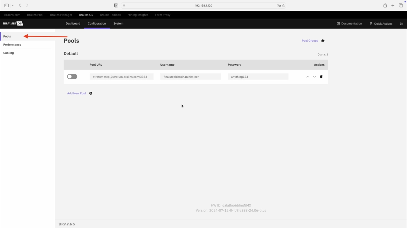407x228 pixels.
Task: Select Pools in the sidebar
Action: 27,36
